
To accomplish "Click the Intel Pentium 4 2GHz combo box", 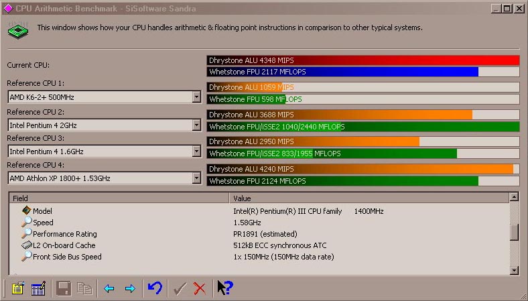I will 105,125.
